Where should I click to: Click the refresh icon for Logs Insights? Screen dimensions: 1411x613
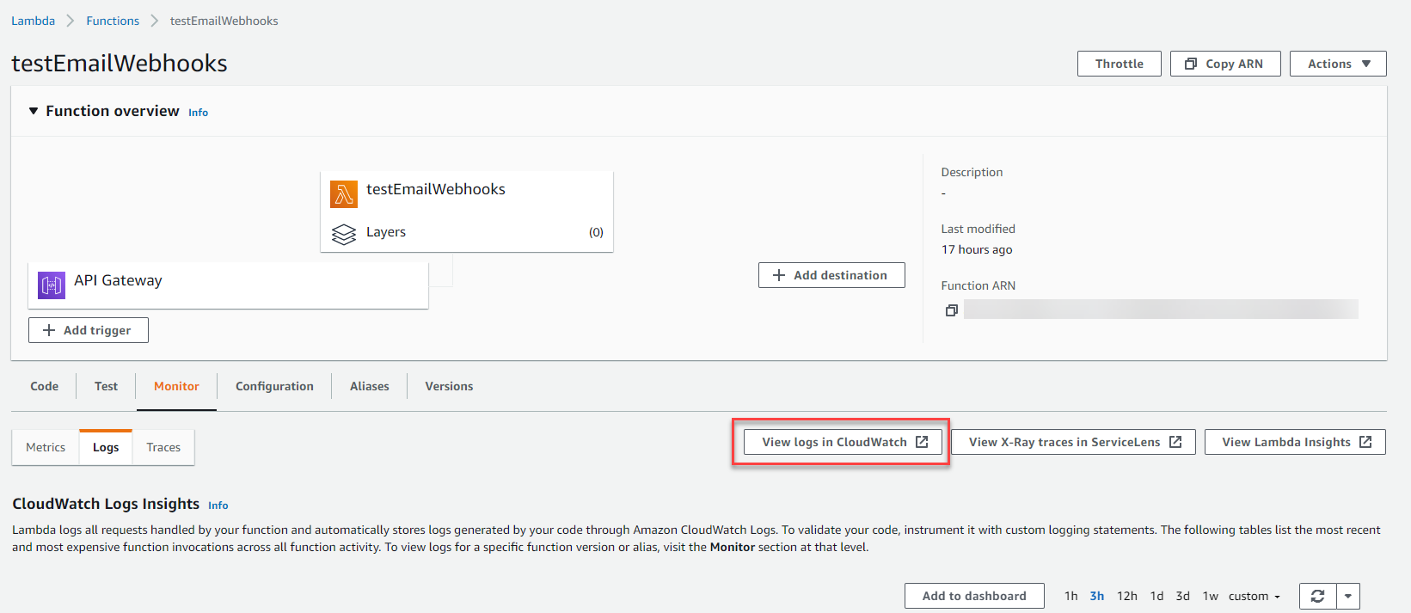click(1317, 596)
